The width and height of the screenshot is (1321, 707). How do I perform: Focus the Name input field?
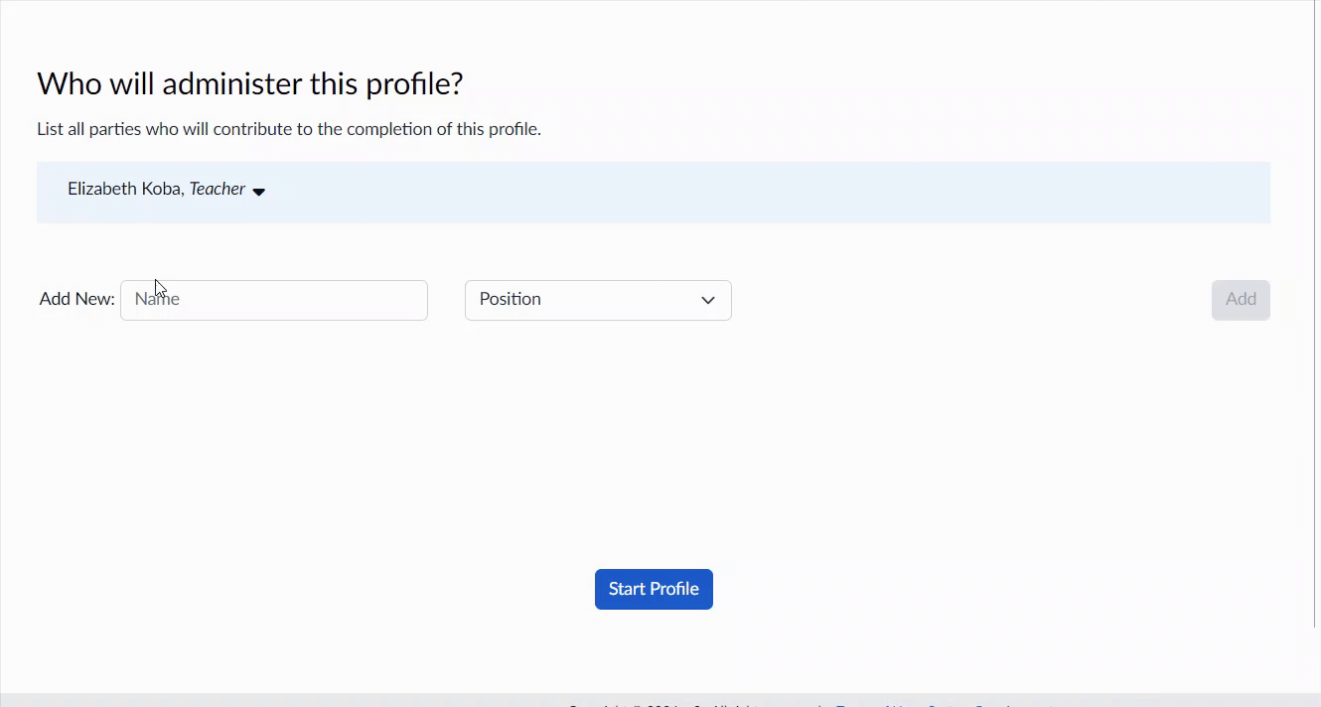coord(274,300)
